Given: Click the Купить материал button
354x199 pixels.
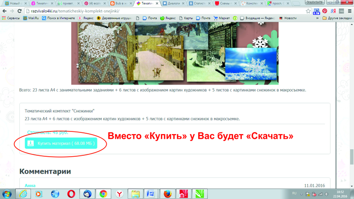Looking at the screenshot, I should click(x=61, y=143).
